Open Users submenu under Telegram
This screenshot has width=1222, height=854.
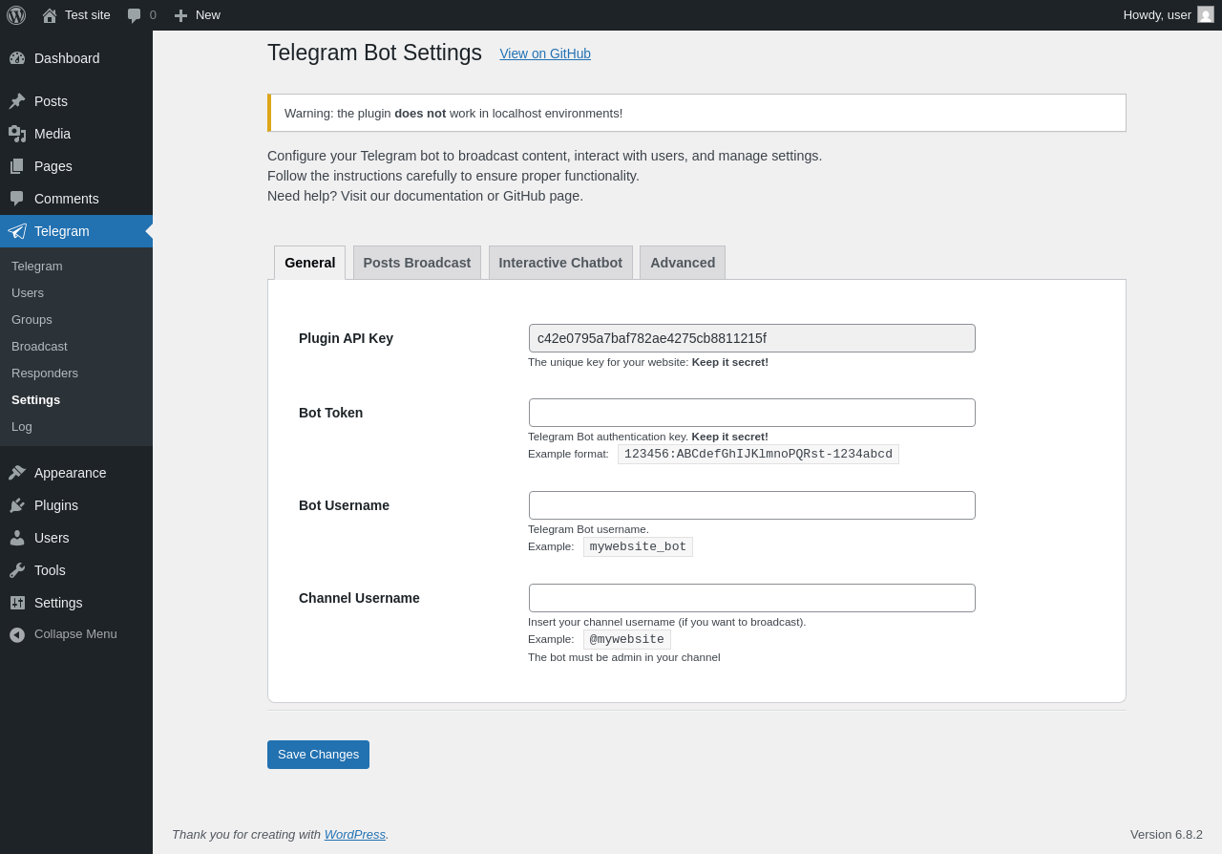pos(28,293)
